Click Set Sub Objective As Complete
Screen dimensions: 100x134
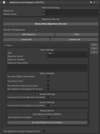pyautogui.click(x=47, y=122)
